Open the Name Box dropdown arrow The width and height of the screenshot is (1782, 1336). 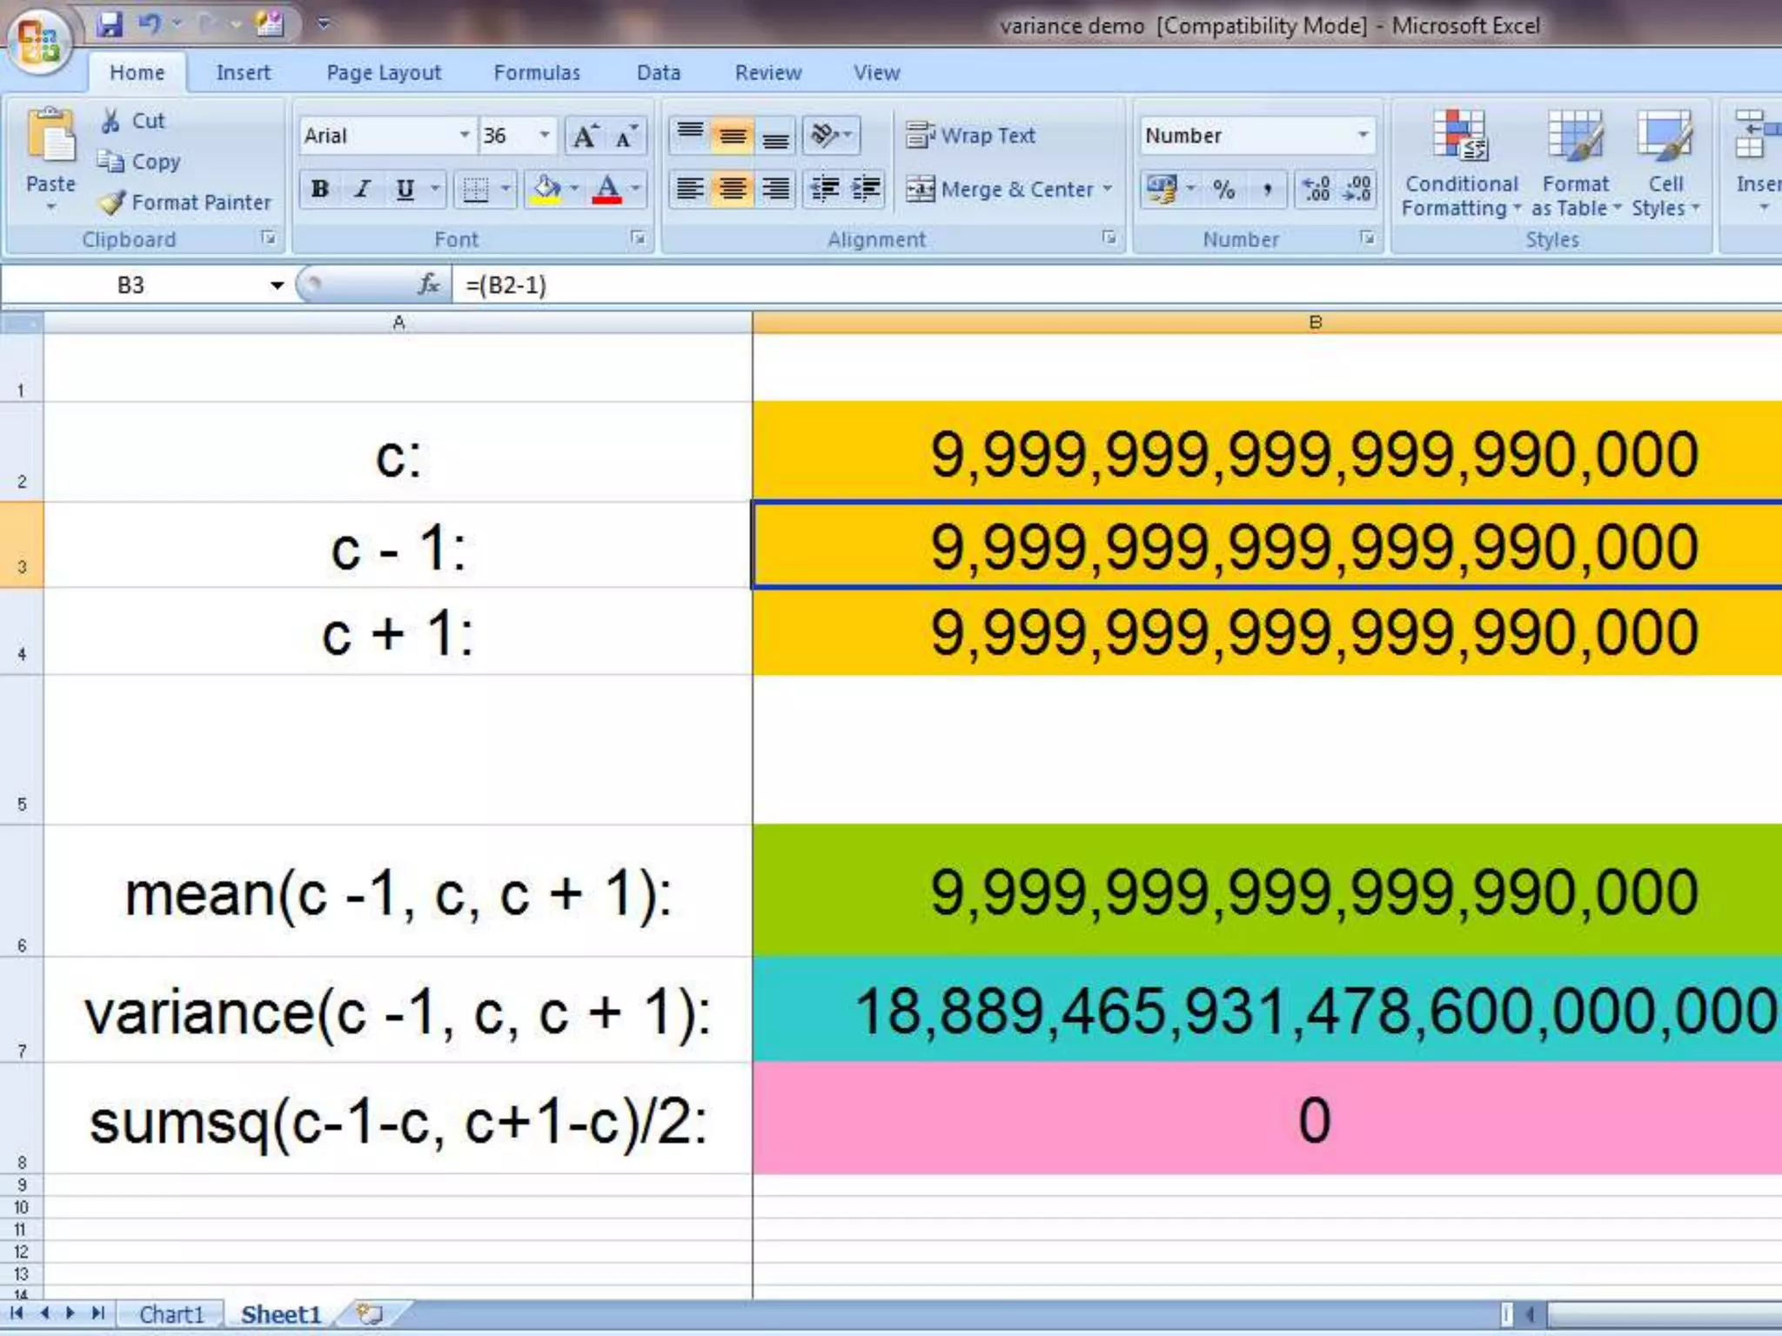[277, 285]
